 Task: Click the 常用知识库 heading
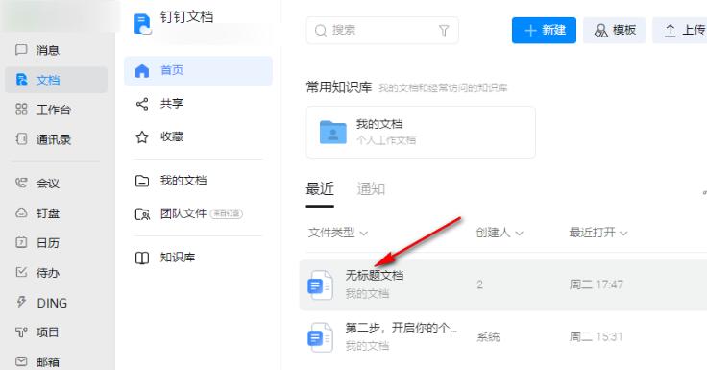(x=339, y=87)
